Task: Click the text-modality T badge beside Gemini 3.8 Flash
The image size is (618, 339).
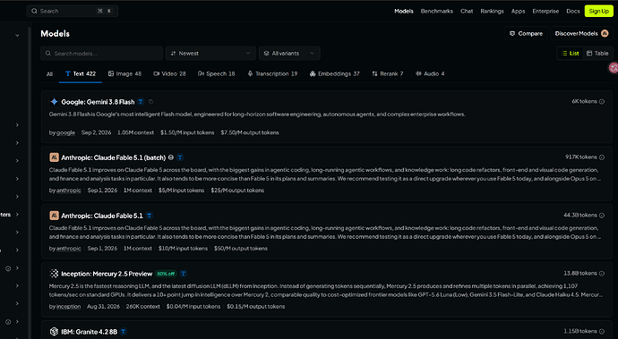Action: [x=141, y=102]
